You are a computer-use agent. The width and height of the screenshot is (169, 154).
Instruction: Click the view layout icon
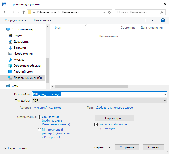click(147, 20)
